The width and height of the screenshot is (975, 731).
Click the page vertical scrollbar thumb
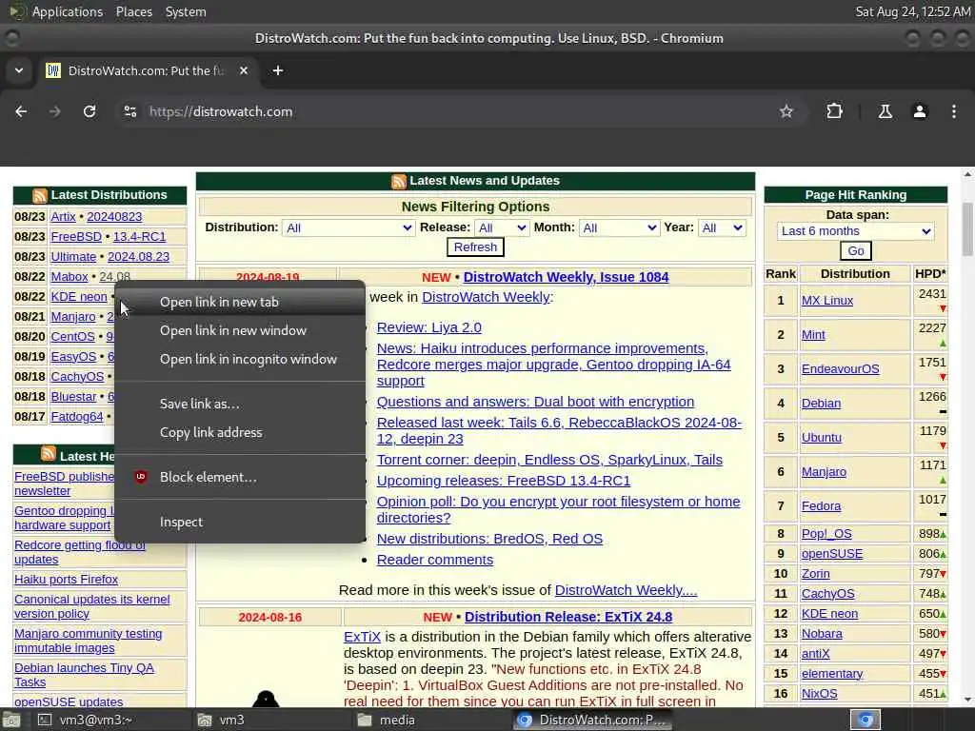click(x=967, y=228)
